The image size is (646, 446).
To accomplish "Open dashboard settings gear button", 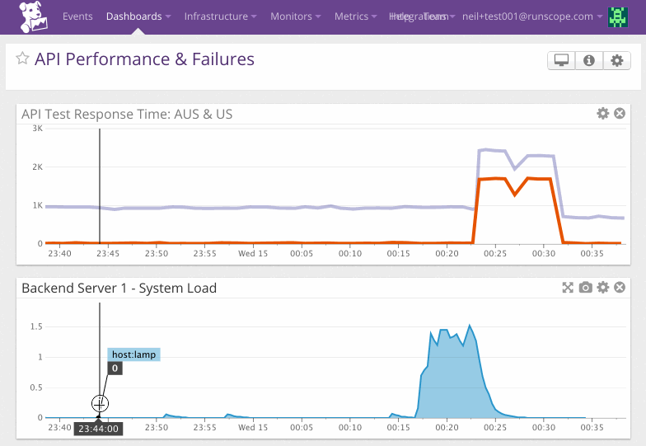I will (x=616, y=60).
